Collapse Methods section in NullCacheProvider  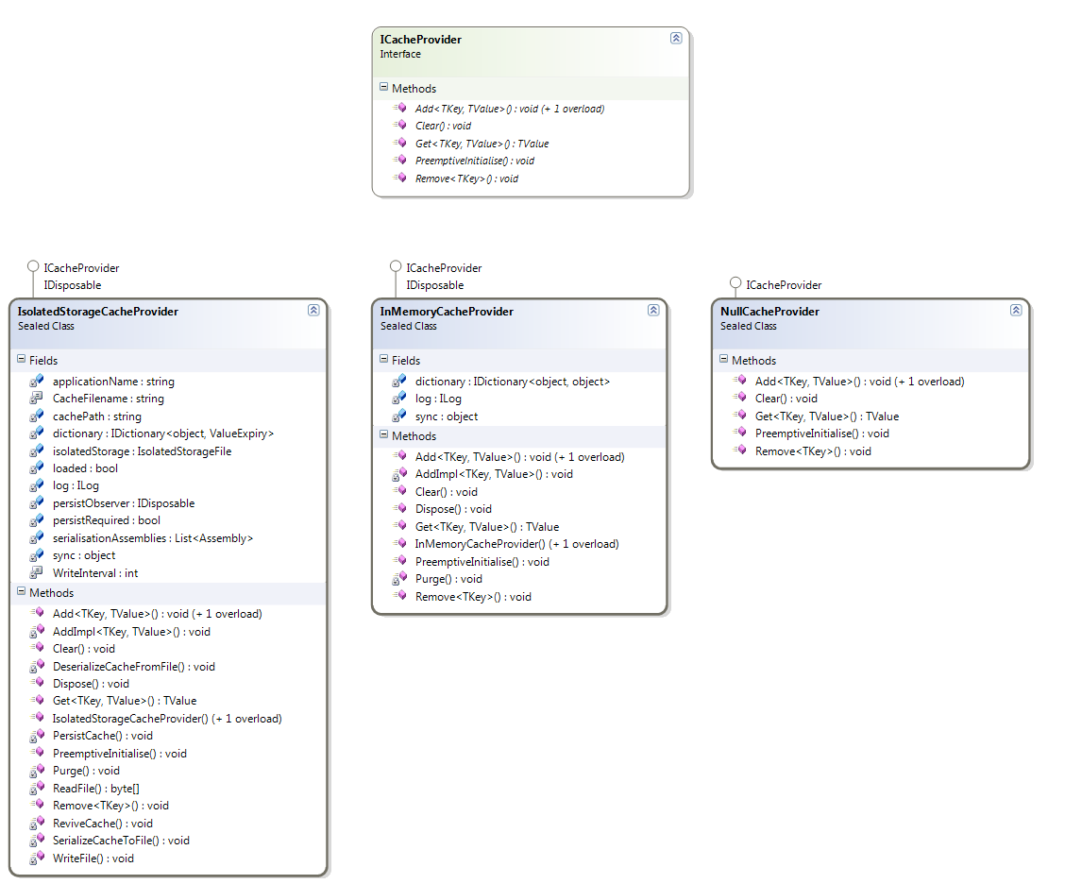tap(723, 359)
